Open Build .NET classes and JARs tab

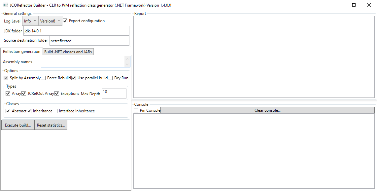point(68,52)
